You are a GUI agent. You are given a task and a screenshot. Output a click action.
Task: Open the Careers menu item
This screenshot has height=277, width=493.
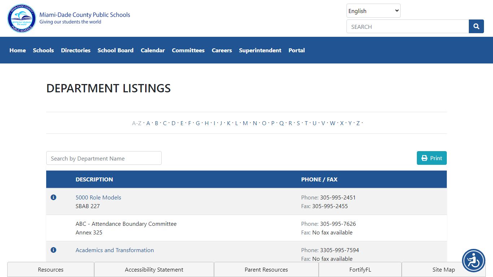tap(222, 50)
